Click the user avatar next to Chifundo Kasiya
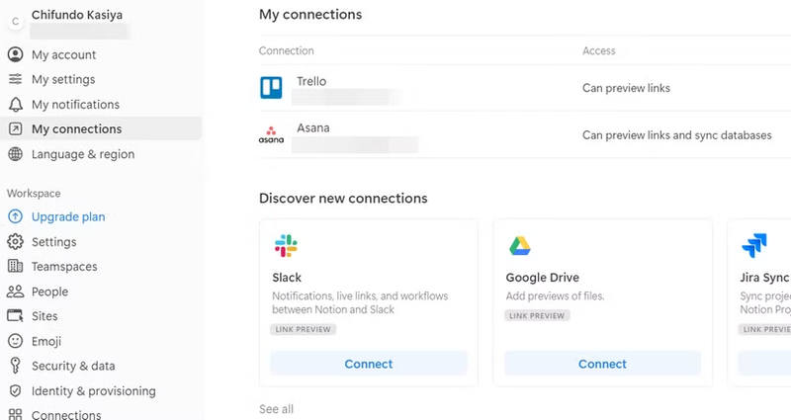The height and width of the screenshot is (420, 791). [x=15, y=21]
